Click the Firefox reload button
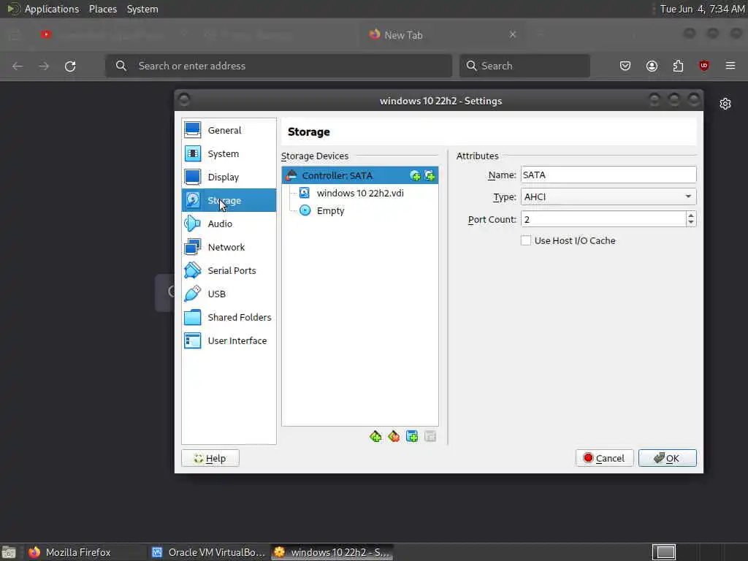 pos(70,66)
